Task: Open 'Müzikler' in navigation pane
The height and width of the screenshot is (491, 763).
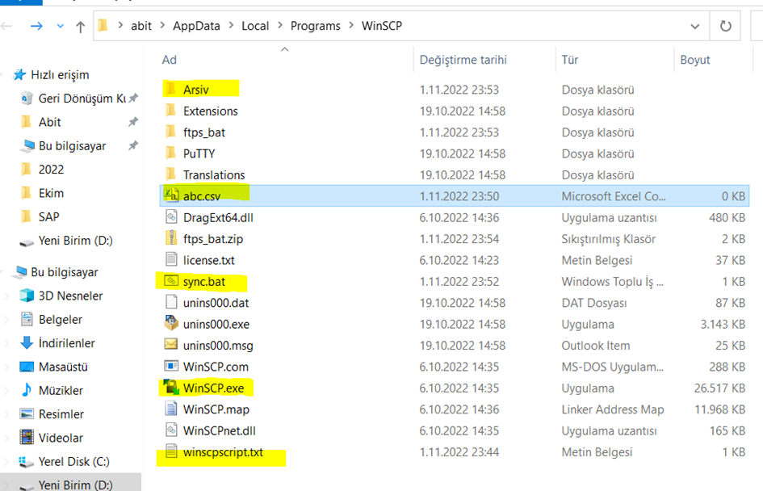Action: pos(61,391)
